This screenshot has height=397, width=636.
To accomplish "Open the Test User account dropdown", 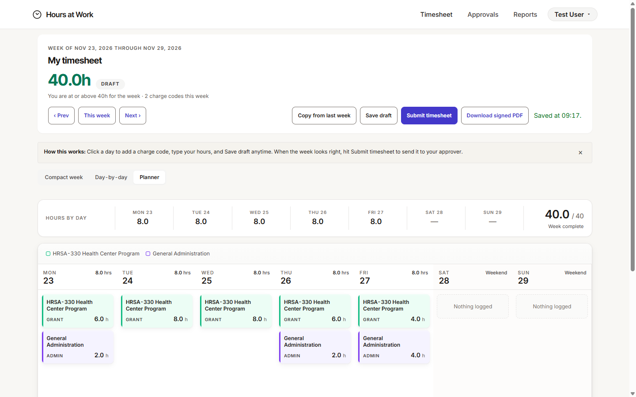I will [572, 15].
